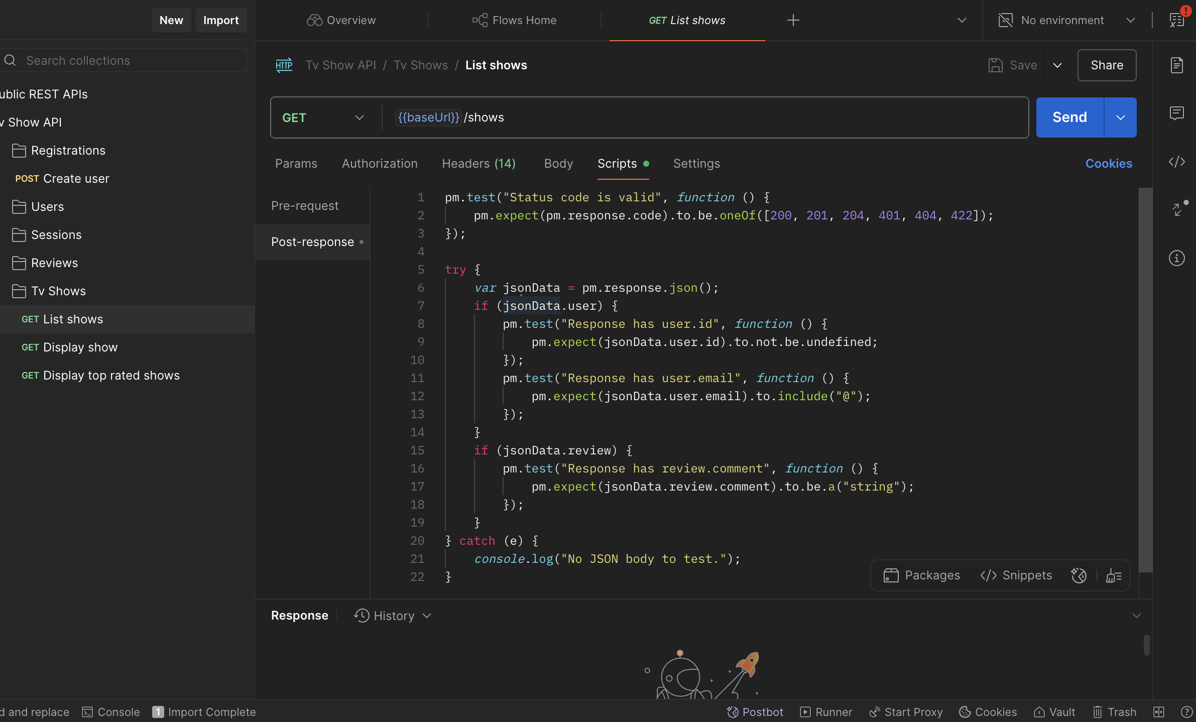Click the Tv Show API breadcrumb

point(340,65)
